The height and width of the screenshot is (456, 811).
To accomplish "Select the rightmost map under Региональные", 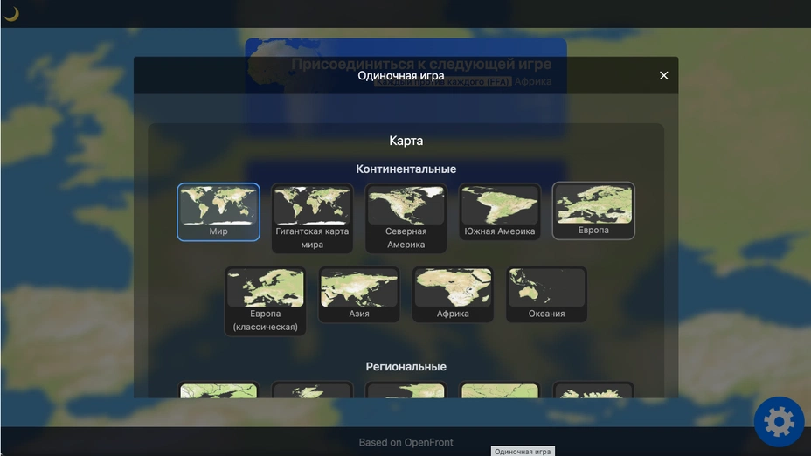I will pos(593,390).
